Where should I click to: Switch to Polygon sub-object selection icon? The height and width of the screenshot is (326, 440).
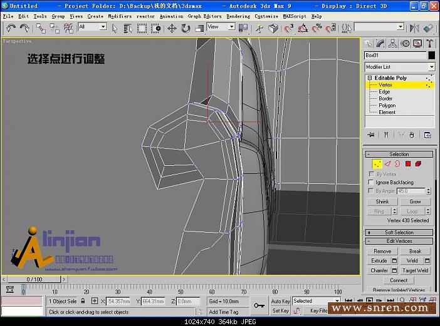[x=408, y=164]
